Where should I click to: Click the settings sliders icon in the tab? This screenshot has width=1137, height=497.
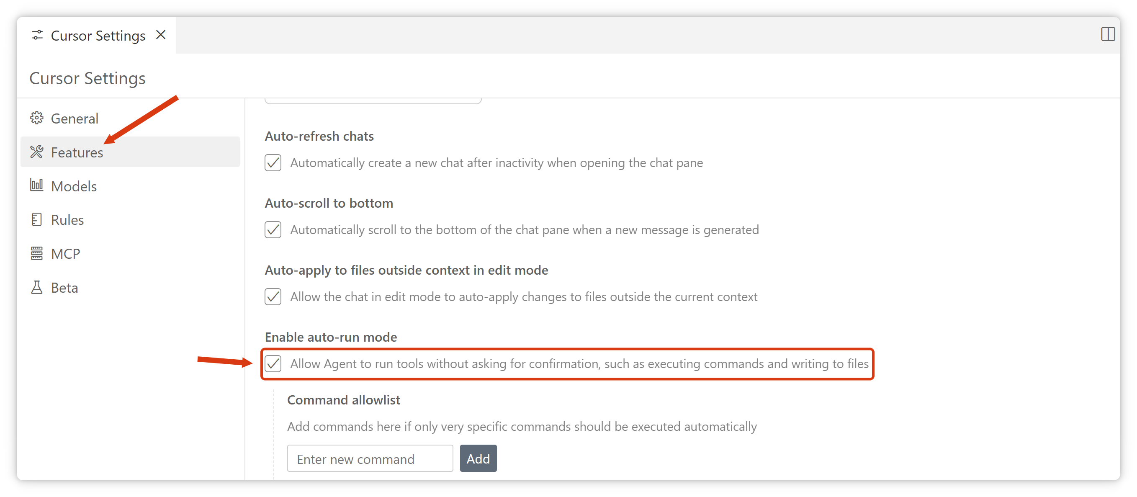tap(38, 35)
